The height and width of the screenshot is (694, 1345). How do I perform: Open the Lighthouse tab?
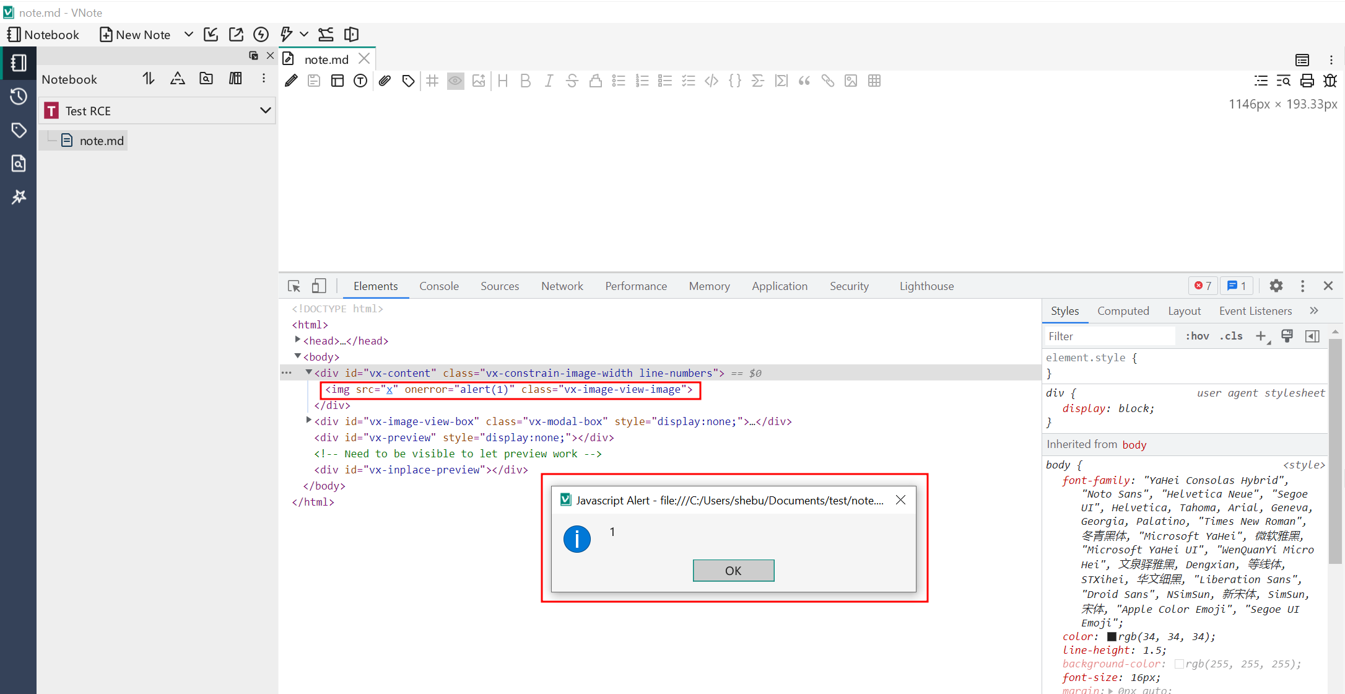coord(926,286)
